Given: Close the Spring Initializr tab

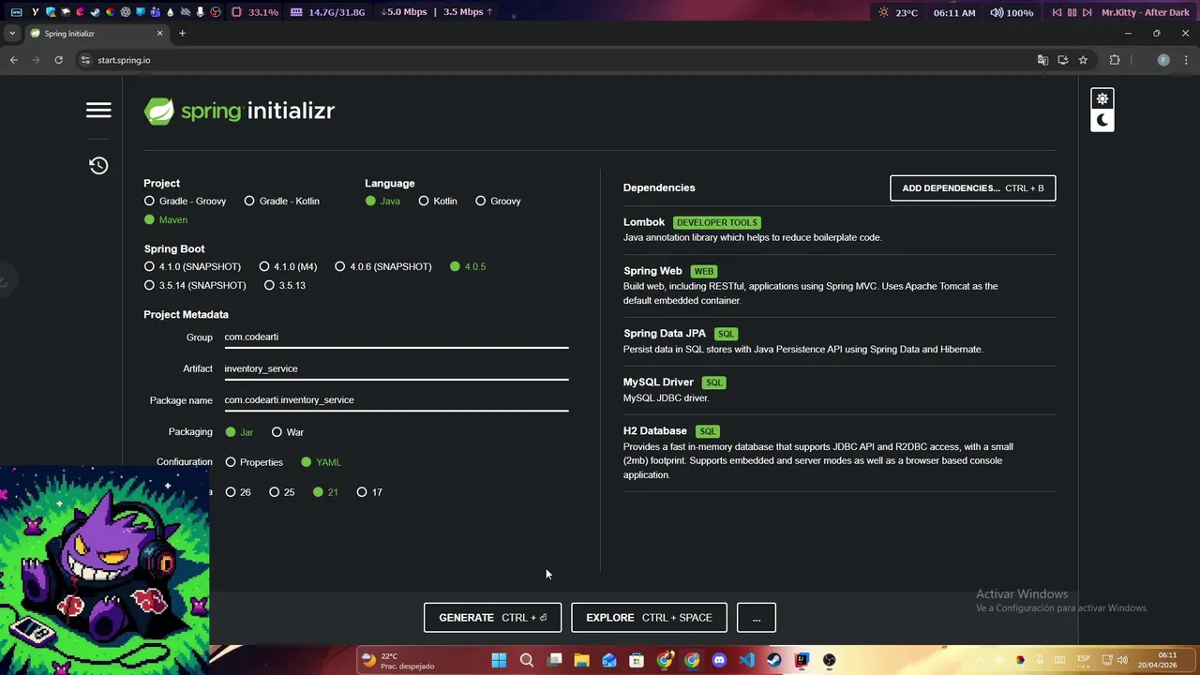Looking at the screenshot, I should click(x=159, y=34).
